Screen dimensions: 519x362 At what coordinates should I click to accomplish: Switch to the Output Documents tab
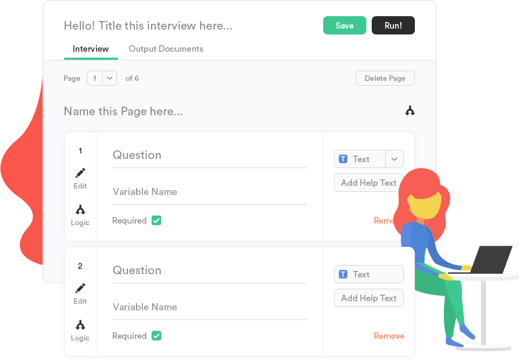pos(166,49)
